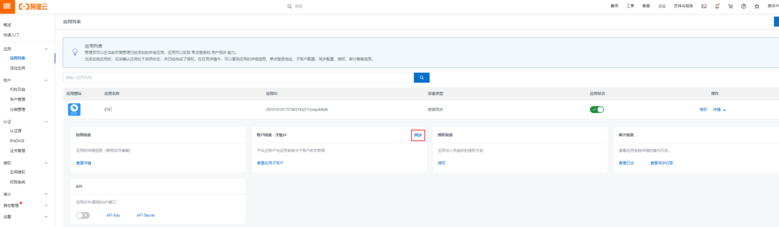
Task: Open the shopping cart icon
Action: pos(731,6)
